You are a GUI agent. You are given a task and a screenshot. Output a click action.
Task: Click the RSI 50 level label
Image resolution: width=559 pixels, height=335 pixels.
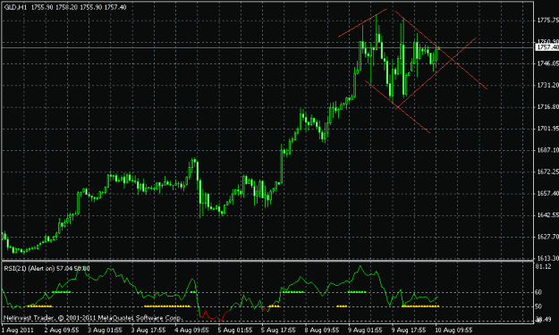click(538, 306)
